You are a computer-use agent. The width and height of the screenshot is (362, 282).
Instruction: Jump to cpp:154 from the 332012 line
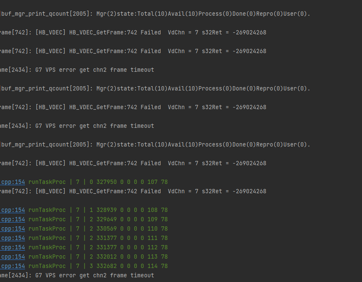pyautogui.click(x=12, y=257)
